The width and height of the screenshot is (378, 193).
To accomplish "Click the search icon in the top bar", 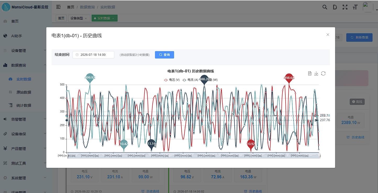I will (325, 7).
